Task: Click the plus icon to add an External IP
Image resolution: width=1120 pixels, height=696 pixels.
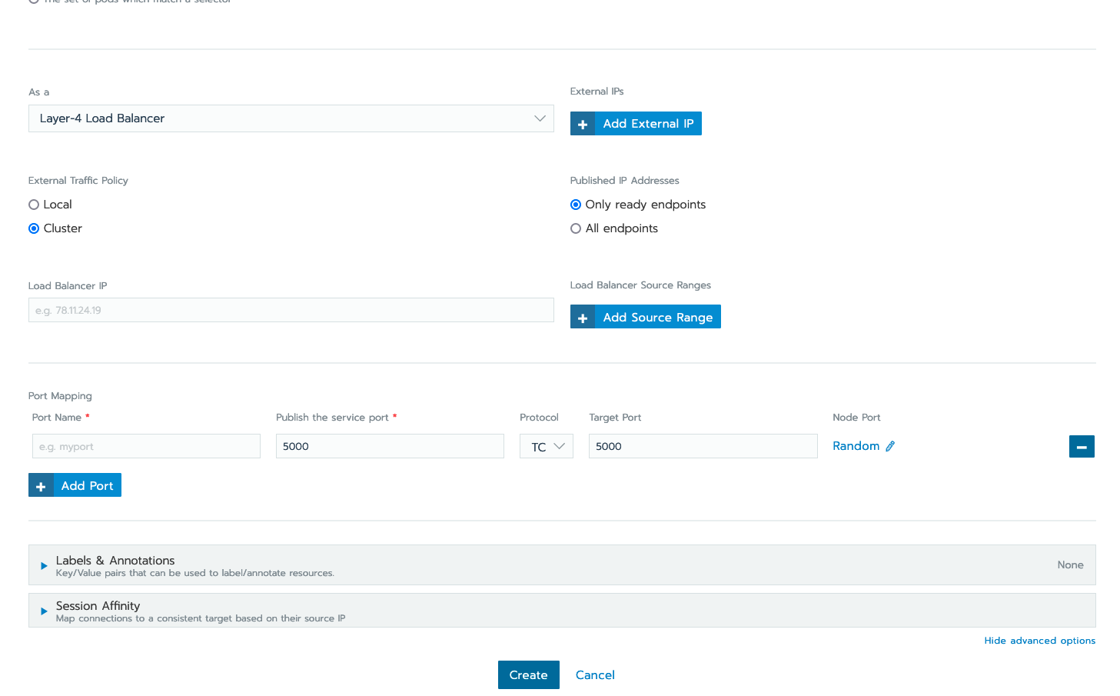Action: tap(582, 123)
